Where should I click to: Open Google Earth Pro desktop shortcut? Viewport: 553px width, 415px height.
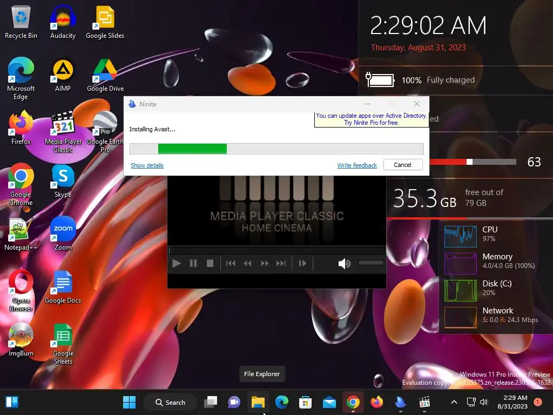105,131
